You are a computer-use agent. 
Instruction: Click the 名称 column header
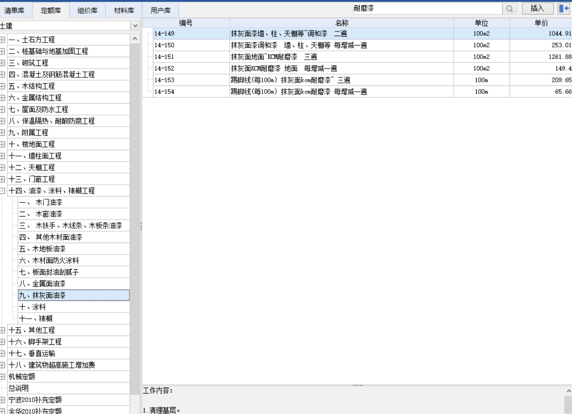tap(341, 23)
